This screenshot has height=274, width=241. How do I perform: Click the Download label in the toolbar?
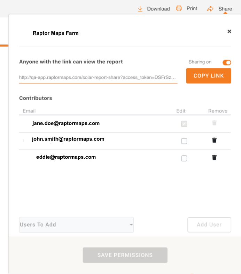tap(158, 9)
